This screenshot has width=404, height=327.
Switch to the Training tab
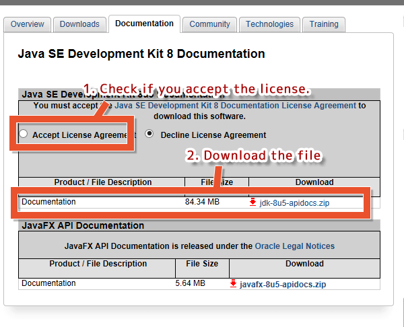tap(324, 24)
